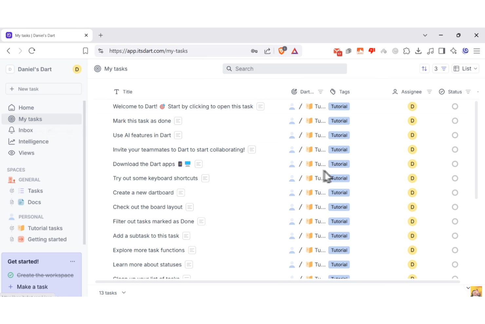This screenshot has width=485, height=324.
Task: Open the filter control showing 3
Action: click(x=440, y=69)
